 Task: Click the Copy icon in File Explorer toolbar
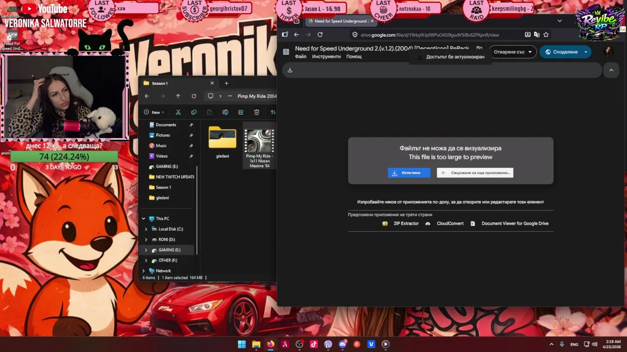[x=194, y=112]
